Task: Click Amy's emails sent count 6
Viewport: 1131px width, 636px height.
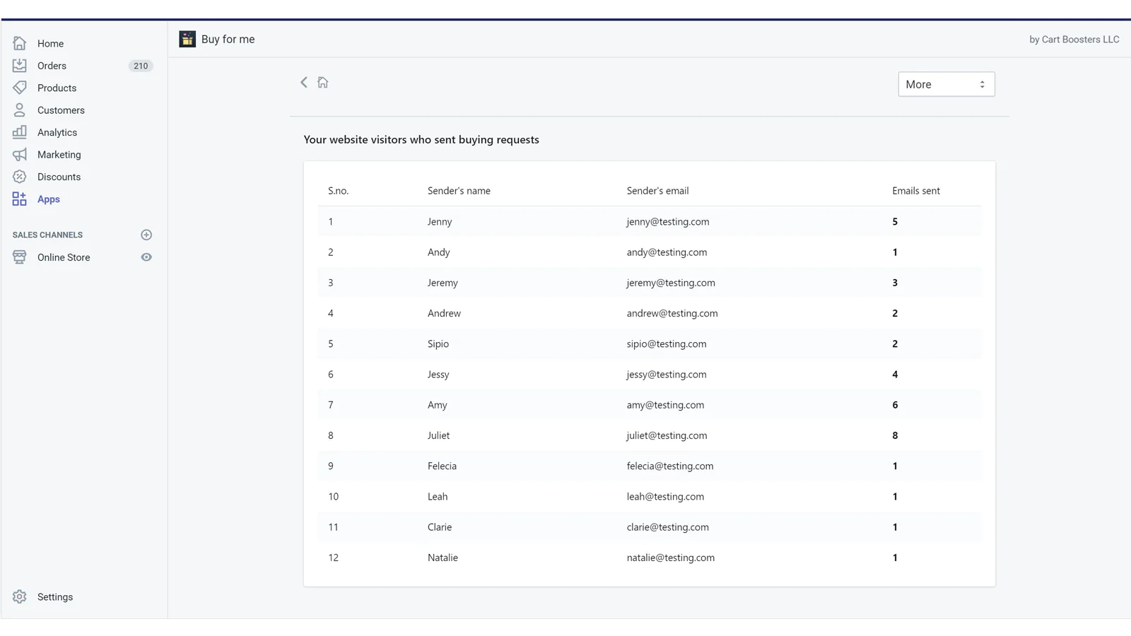Action: 895,405
